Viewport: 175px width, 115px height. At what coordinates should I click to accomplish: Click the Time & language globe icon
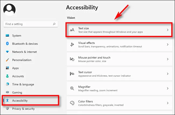(x=8, y=84)
